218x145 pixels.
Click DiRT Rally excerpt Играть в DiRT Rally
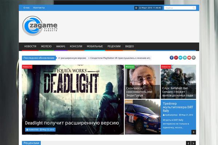tap(176, 124)
